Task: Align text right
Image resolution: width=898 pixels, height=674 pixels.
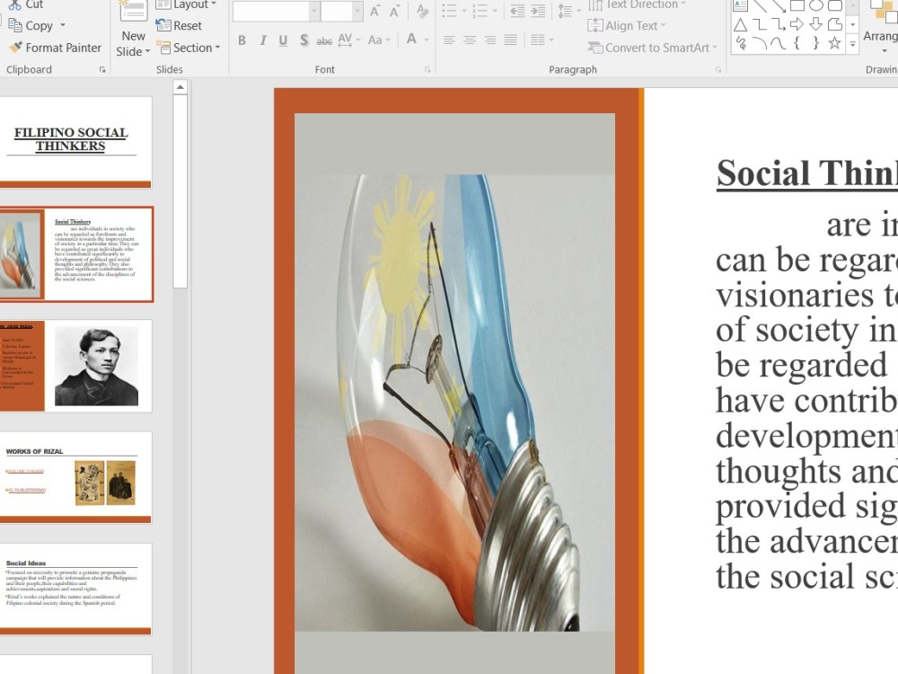Action: 490,40
